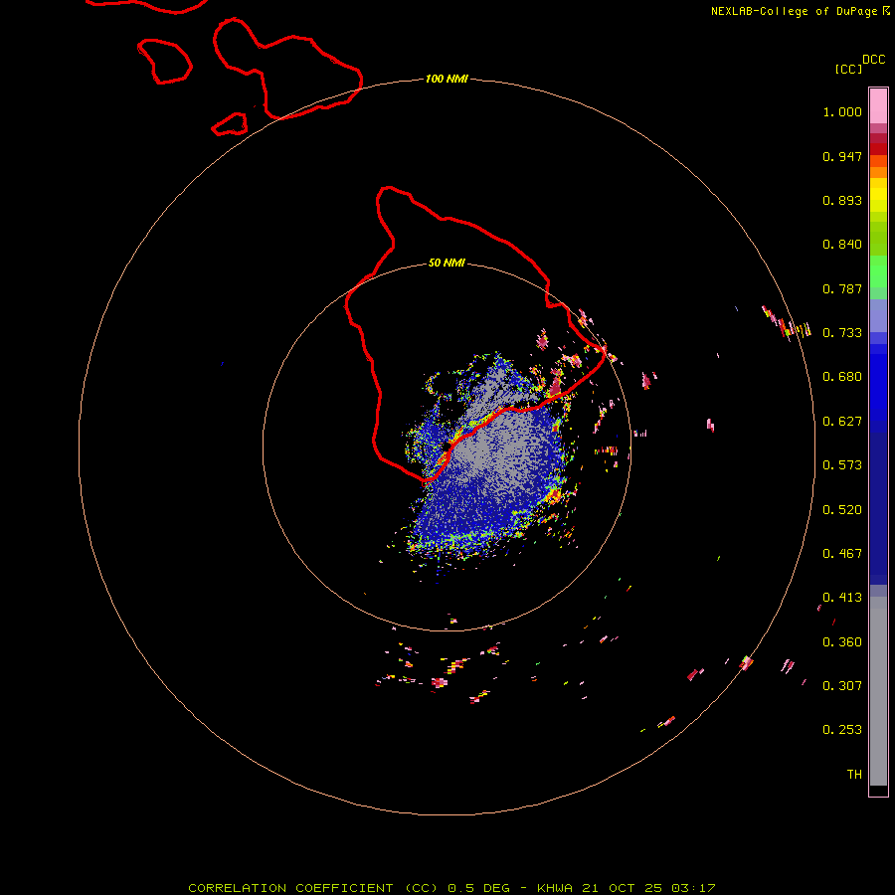Image resolution: width=895 pixels, height=895 pixels.
Task: Select the 0.253 legend value
Action: [x=842, y=730]
